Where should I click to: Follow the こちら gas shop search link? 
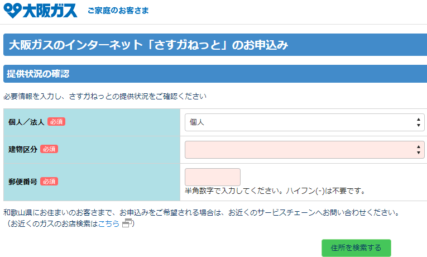coord(109,223)
